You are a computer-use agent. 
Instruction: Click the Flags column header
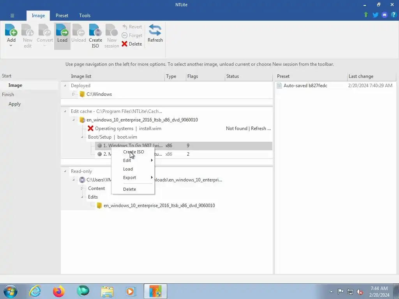(205, 76)
